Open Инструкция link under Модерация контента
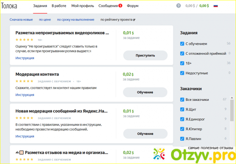The image size is (236, 164). click(25, 95)
